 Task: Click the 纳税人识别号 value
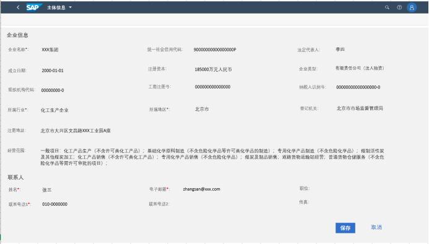click(x=358, y=87)
